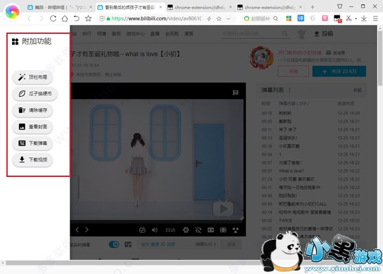Screen dimensions: 383x274
Task: Close the 舞蹈 - 哔哩哔哩 tab
Action: tap(91, 7)
